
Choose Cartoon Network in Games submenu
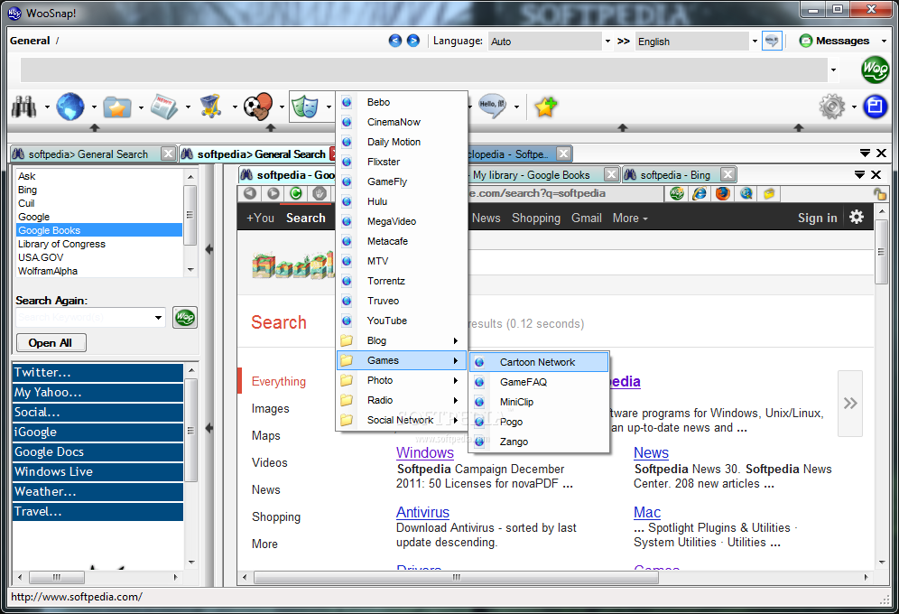(x=539, y=362)
